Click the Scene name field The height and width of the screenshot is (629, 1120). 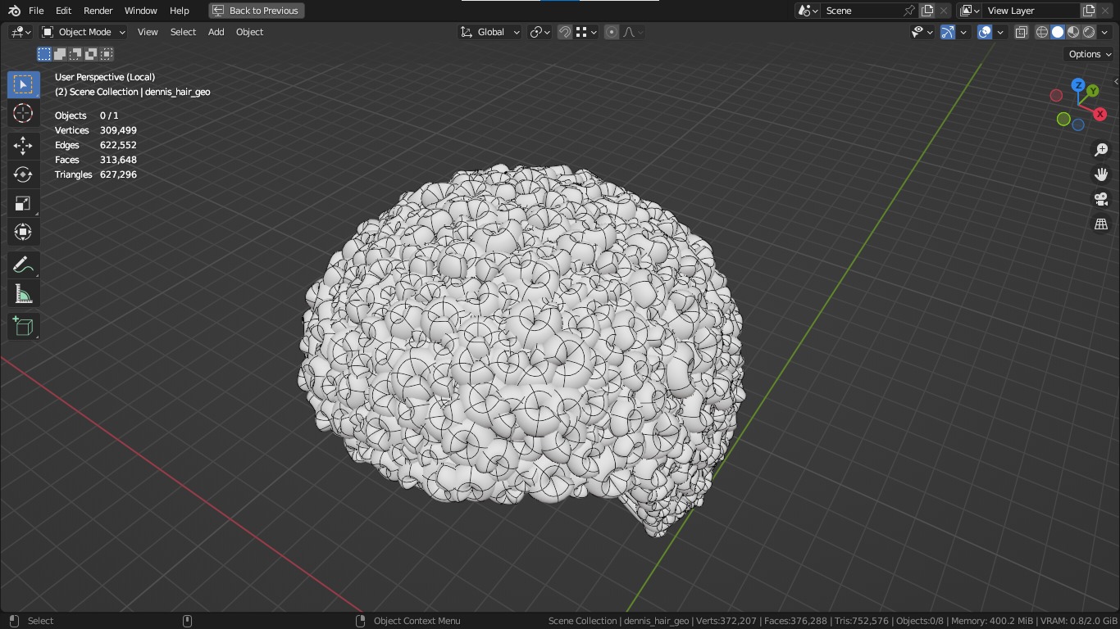tap(861, 11)
